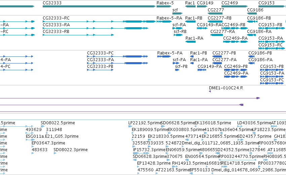The width and height of the screenshot is (286, 175).
Task: Open the CG9186 gene feature
Action: 252,13
